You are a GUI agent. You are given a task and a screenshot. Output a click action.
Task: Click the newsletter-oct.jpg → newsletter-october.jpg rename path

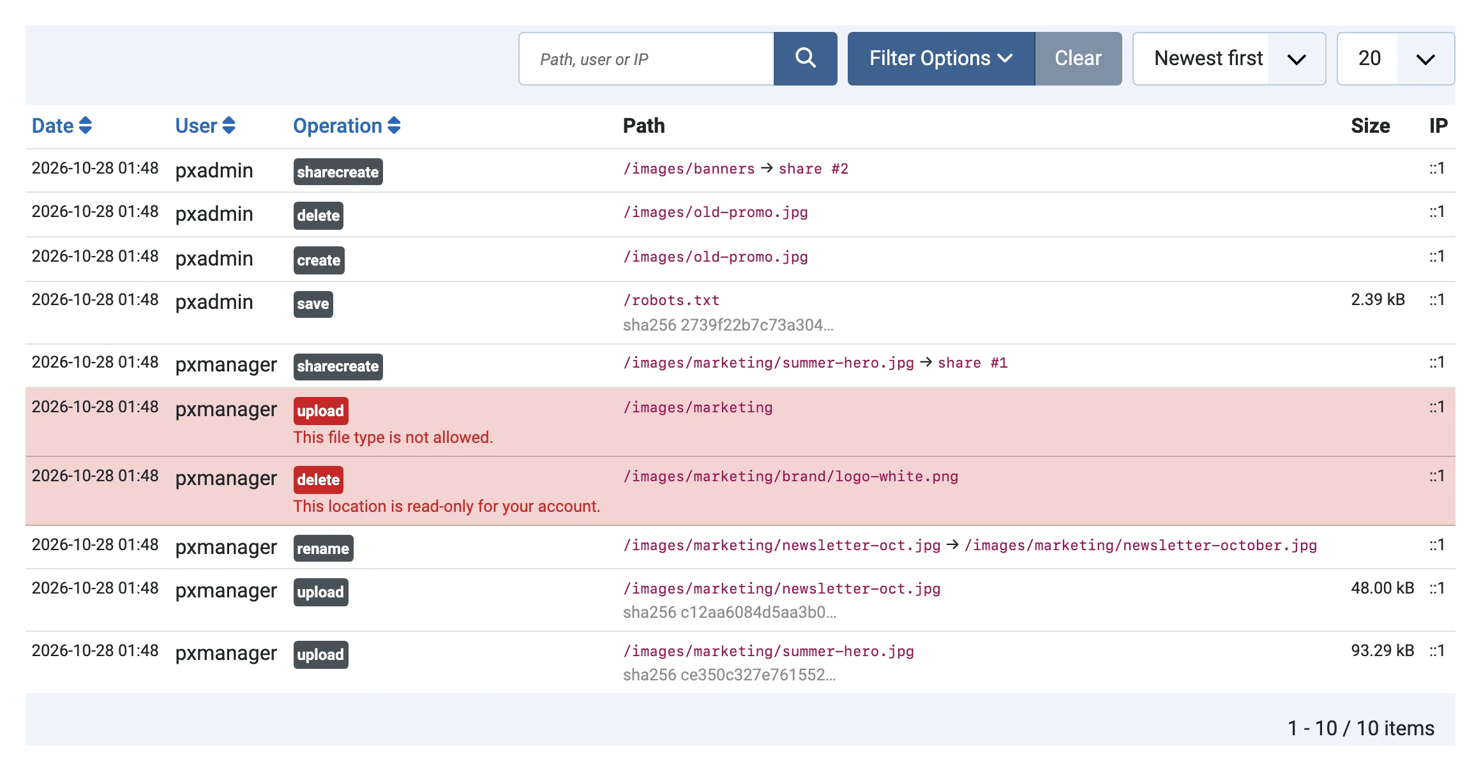(970, 545)
